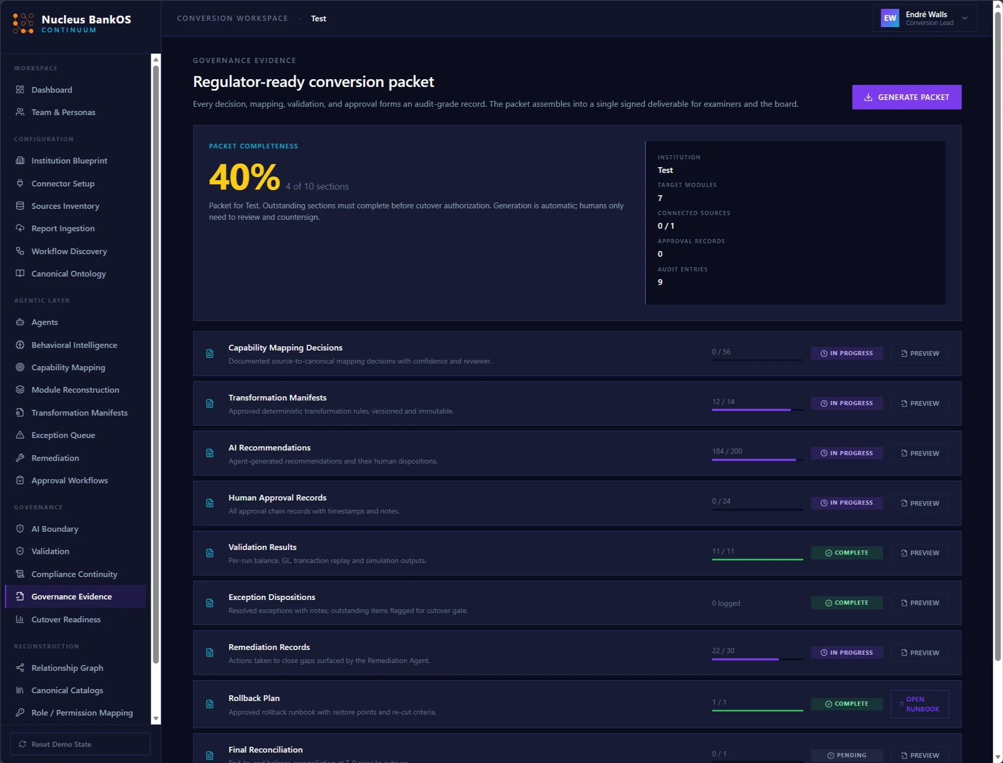Preview the AI Recommendations section
Viewport: 1003px width, 763px height.
(x=920, y=453)
